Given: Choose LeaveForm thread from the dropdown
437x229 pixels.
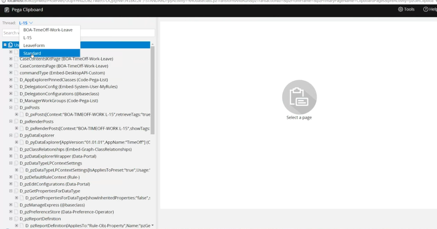Looking at the screenshot, I should point(35,45).
